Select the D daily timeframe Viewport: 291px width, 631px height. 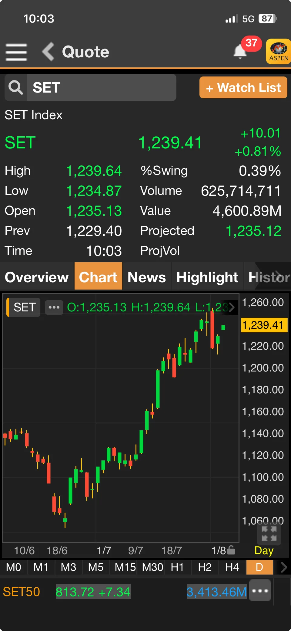pos(259,567)
